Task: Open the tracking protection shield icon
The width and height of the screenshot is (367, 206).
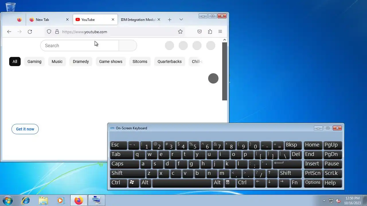Action: [49, 32]
